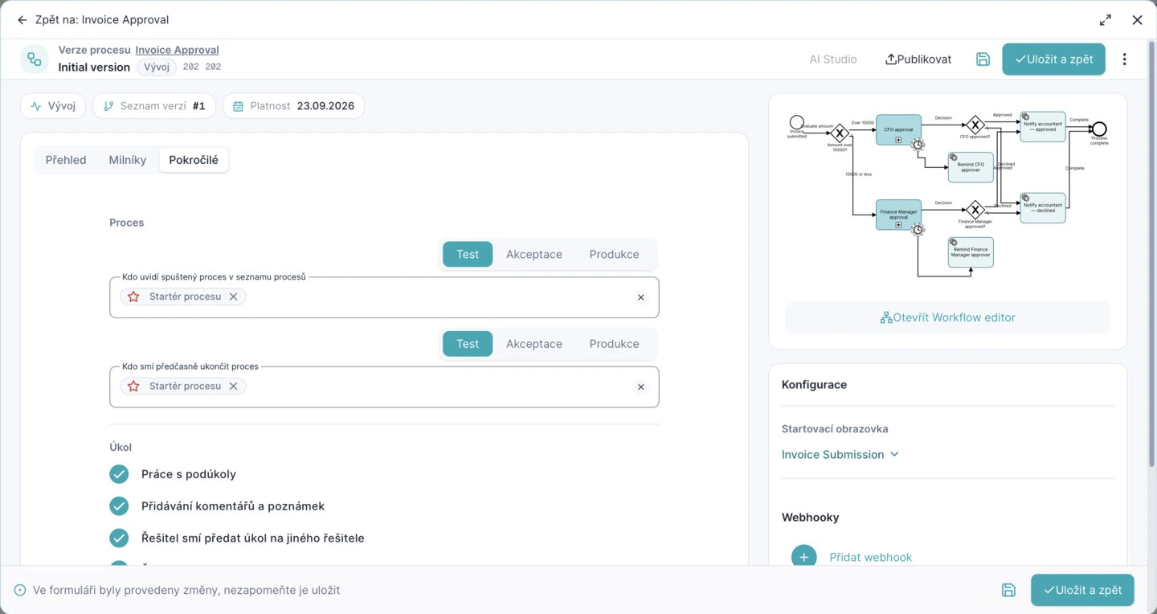
Task: Click the footer 'Uložit a zpět' button
Action: pos(1082,590)
